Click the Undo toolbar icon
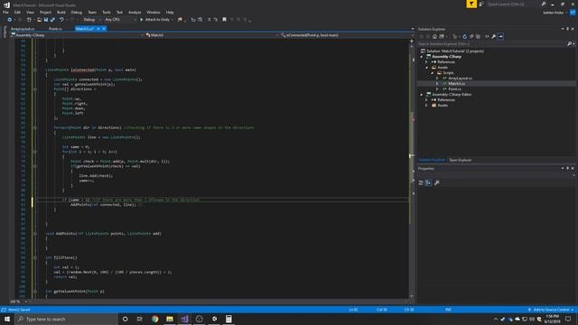The image size is (578, 325). 61,20
